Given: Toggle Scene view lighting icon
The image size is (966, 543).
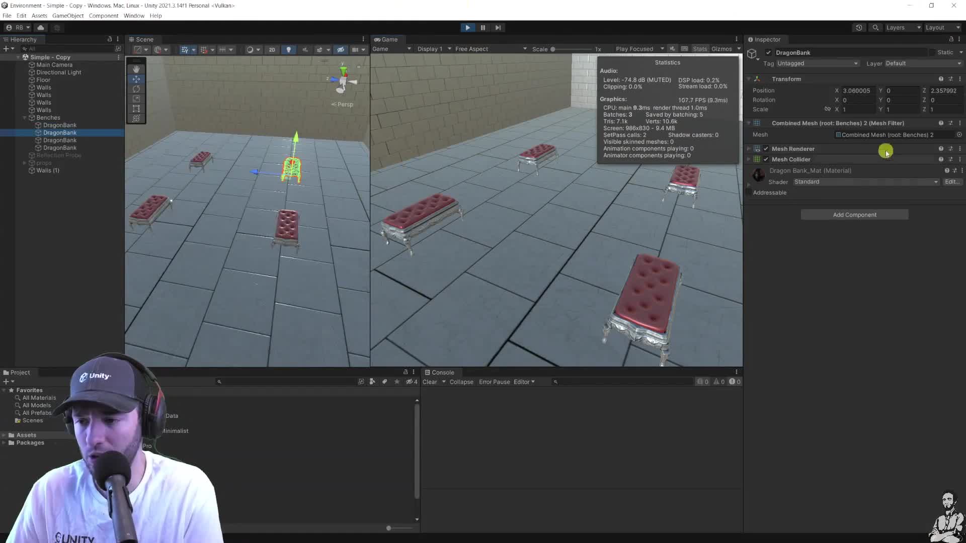Looking at the screenshot, I should (x=289, y=49).
